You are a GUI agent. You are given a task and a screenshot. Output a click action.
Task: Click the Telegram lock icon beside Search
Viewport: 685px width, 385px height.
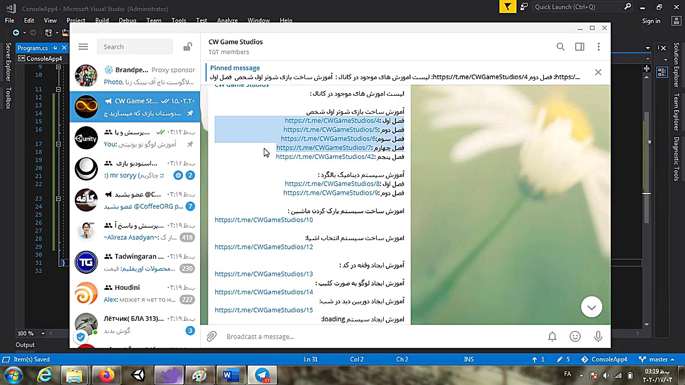pos(187,47)
